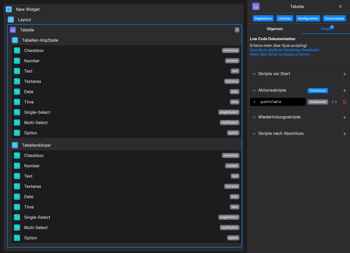Add a new Skripte nach Abschluss script
Image resolution: width=350 pixels, height=253 pixels.
344,134
